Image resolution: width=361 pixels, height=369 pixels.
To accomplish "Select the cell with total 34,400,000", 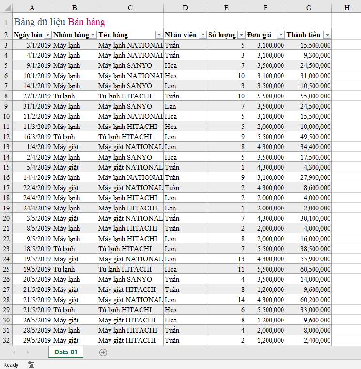I will [309, 147].
